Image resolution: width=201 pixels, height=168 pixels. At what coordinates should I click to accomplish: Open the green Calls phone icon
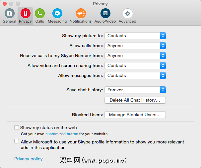pyautogui.click(x=40, y=14)
